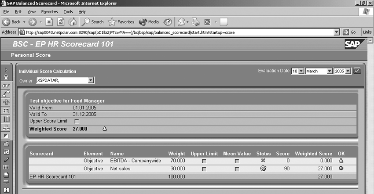Click the circle OK icon in Net sales row
The image size is (374, 194).
pyautogui.click(x=341, y=168)
